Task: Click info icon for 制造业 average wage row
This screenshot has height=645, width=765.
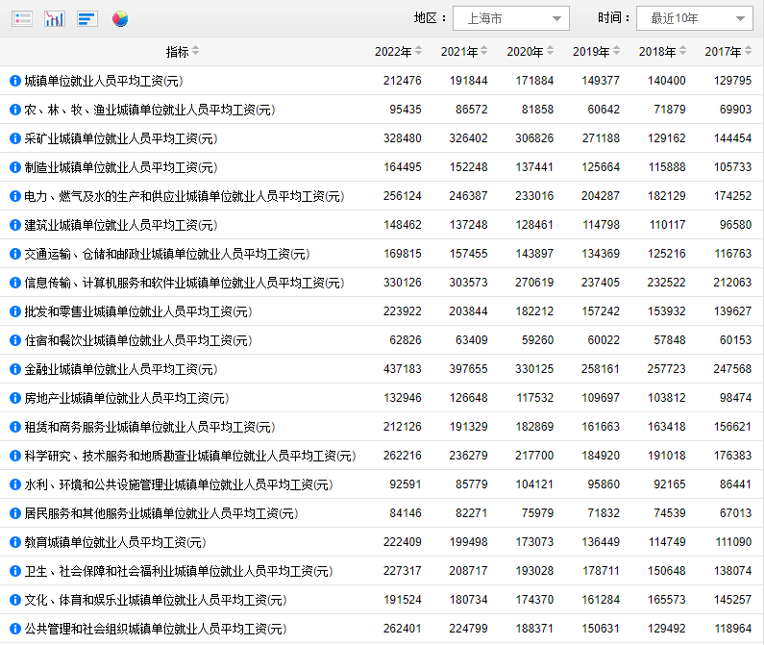Action: coord(15,167)
